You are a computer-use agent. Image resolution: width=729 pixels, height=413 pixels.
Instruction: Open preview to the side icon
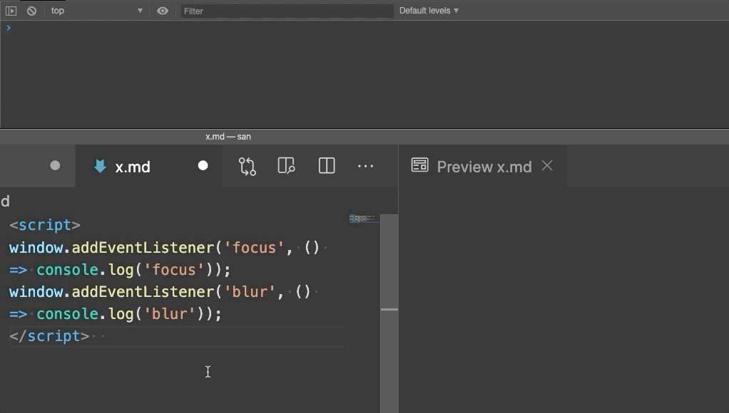pos(286,166)
